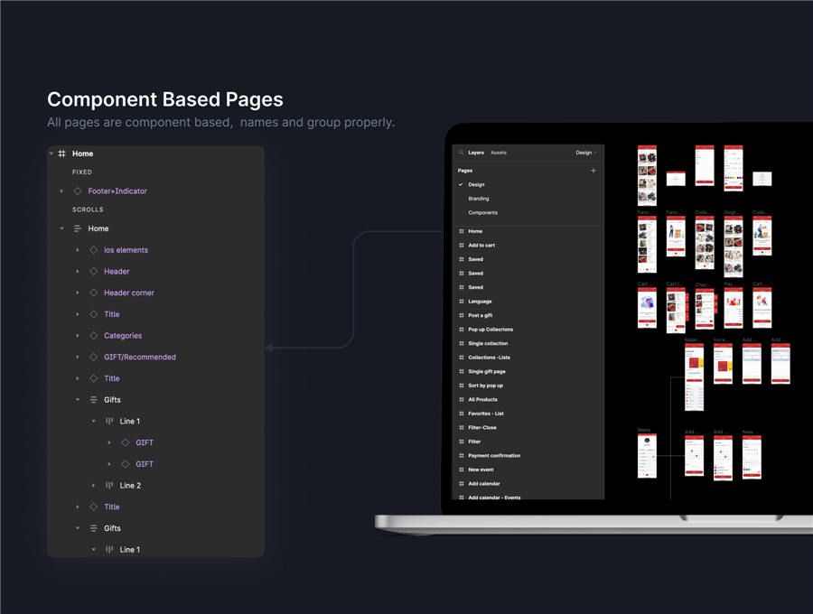Select the ios elements layer name
This screenshot has height=614, width=813.
(x=126, y=250)
